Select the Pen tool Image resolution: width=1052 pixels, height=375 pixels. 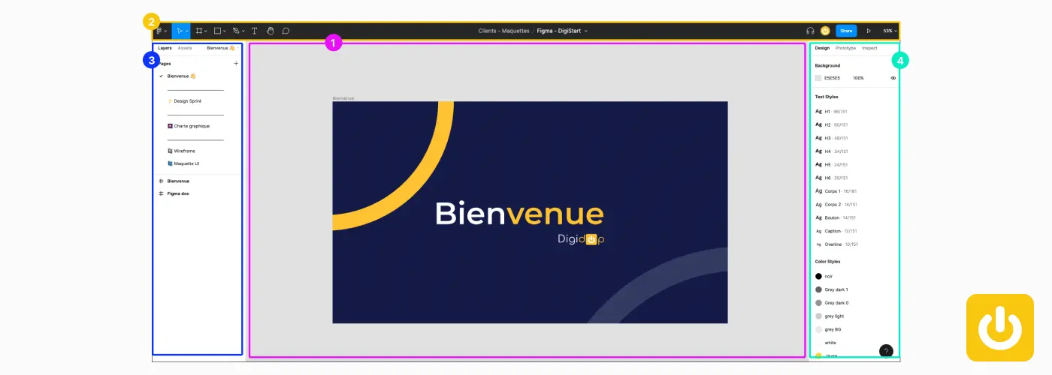pos(236,31)
